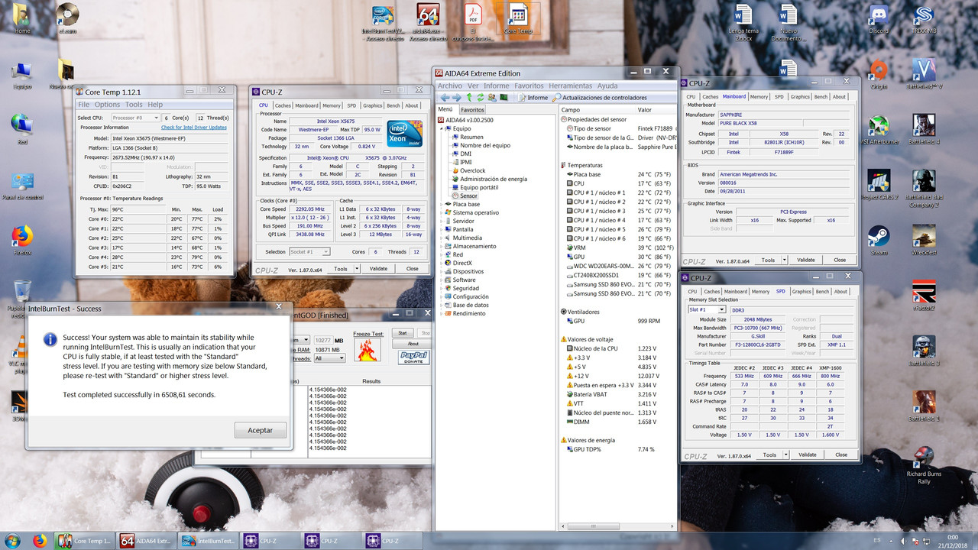This screenshot has width=978, height=550.
Task: Click Validate in the CPU-Z CPU window
Action: pos(378,269)
